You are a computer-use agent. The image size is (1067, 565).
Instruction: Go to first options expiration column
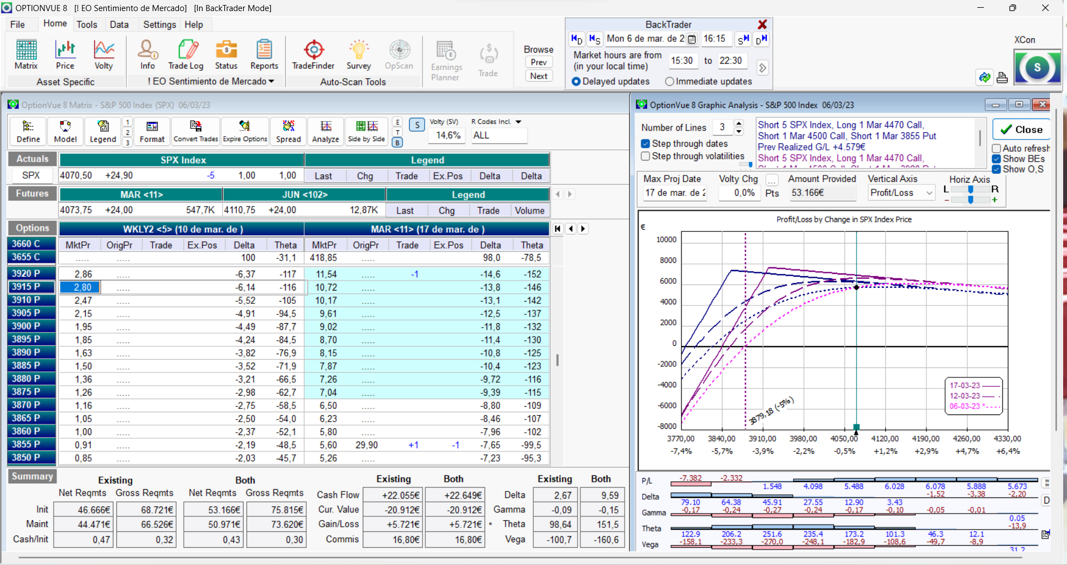point(558,229)
